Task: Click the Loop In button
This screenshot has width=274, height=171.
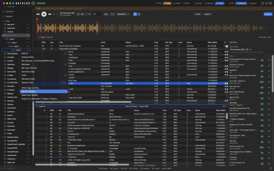Action: click(207, 14)
